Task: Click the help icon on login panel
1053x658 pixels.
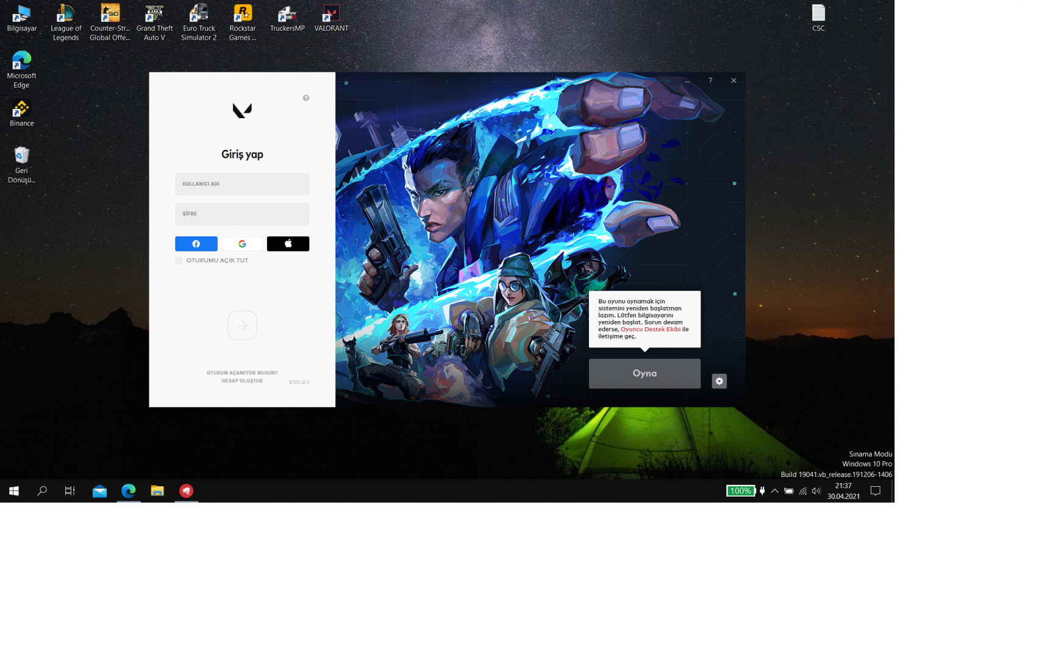Action: point(306,98)
